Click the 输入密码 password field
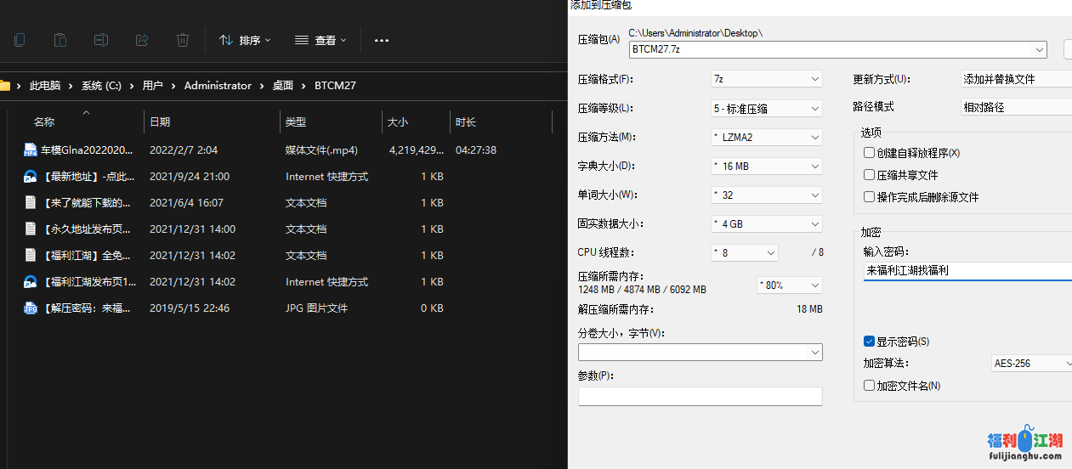 point(967,272)
